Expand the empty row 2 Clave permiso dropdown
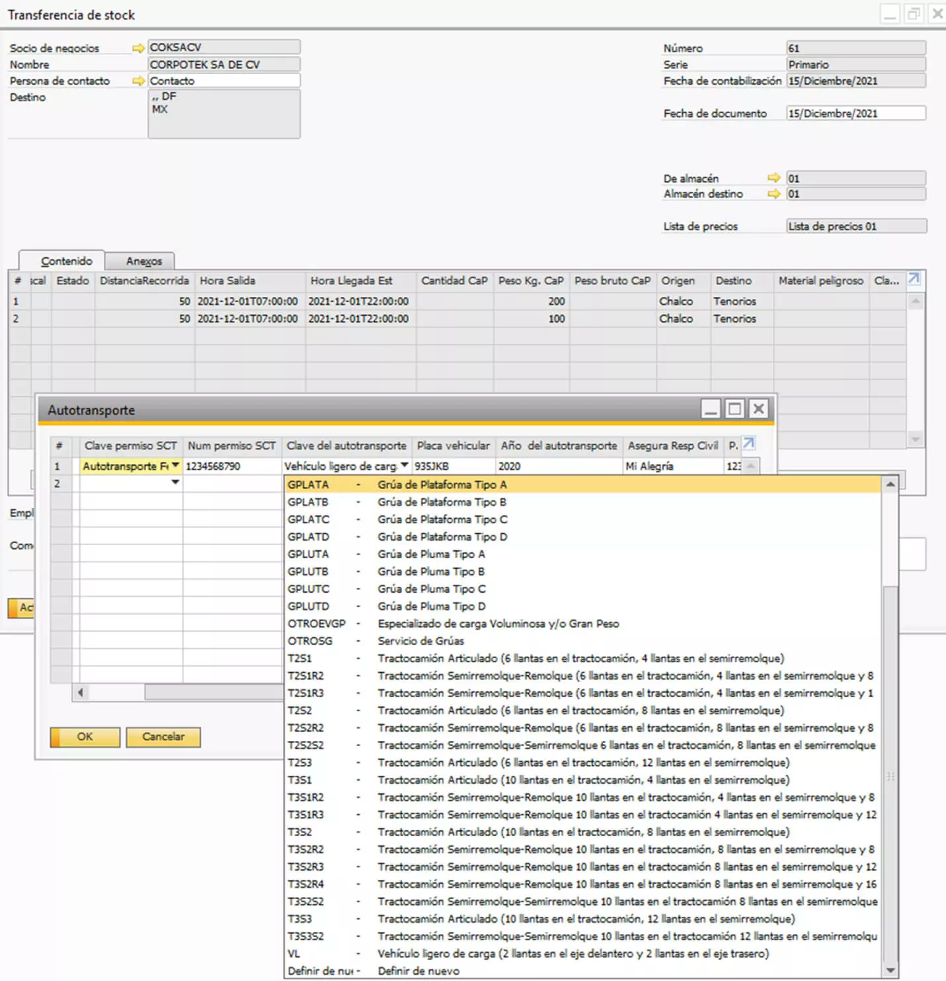This screenshot has height=981, width=946. coord(175,483)
